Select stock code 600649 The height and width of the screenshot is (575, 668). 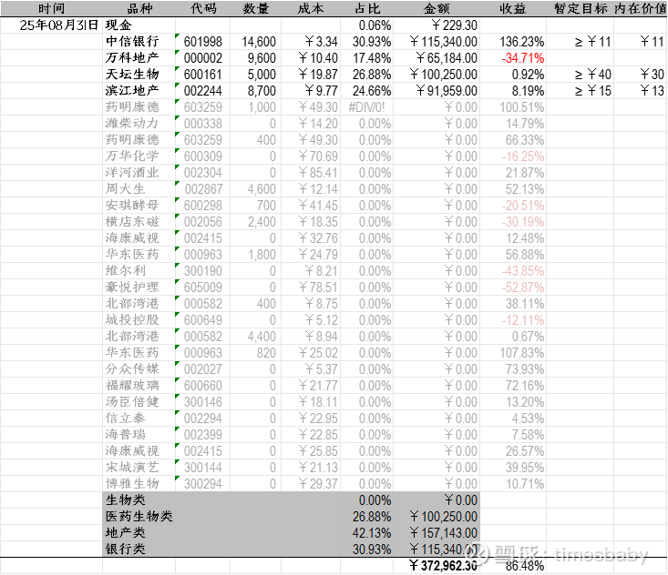point(203,320)
